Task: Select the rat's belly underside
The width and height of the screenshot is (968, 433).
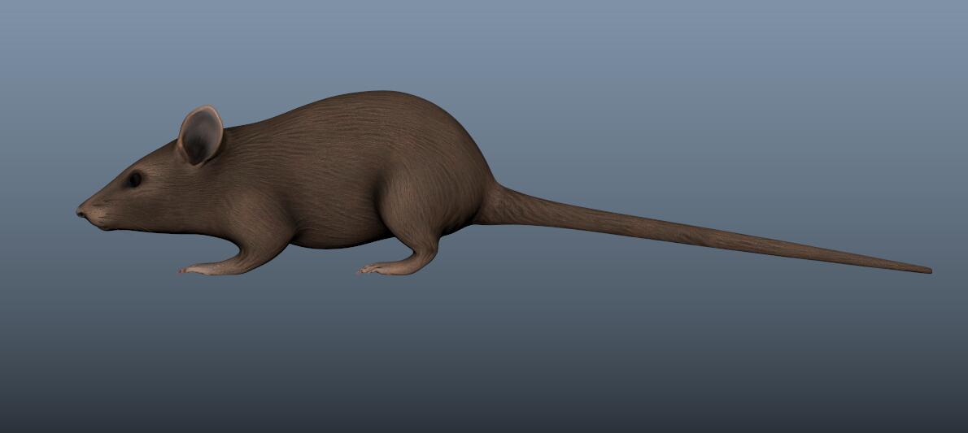Action: click(342, 240)
